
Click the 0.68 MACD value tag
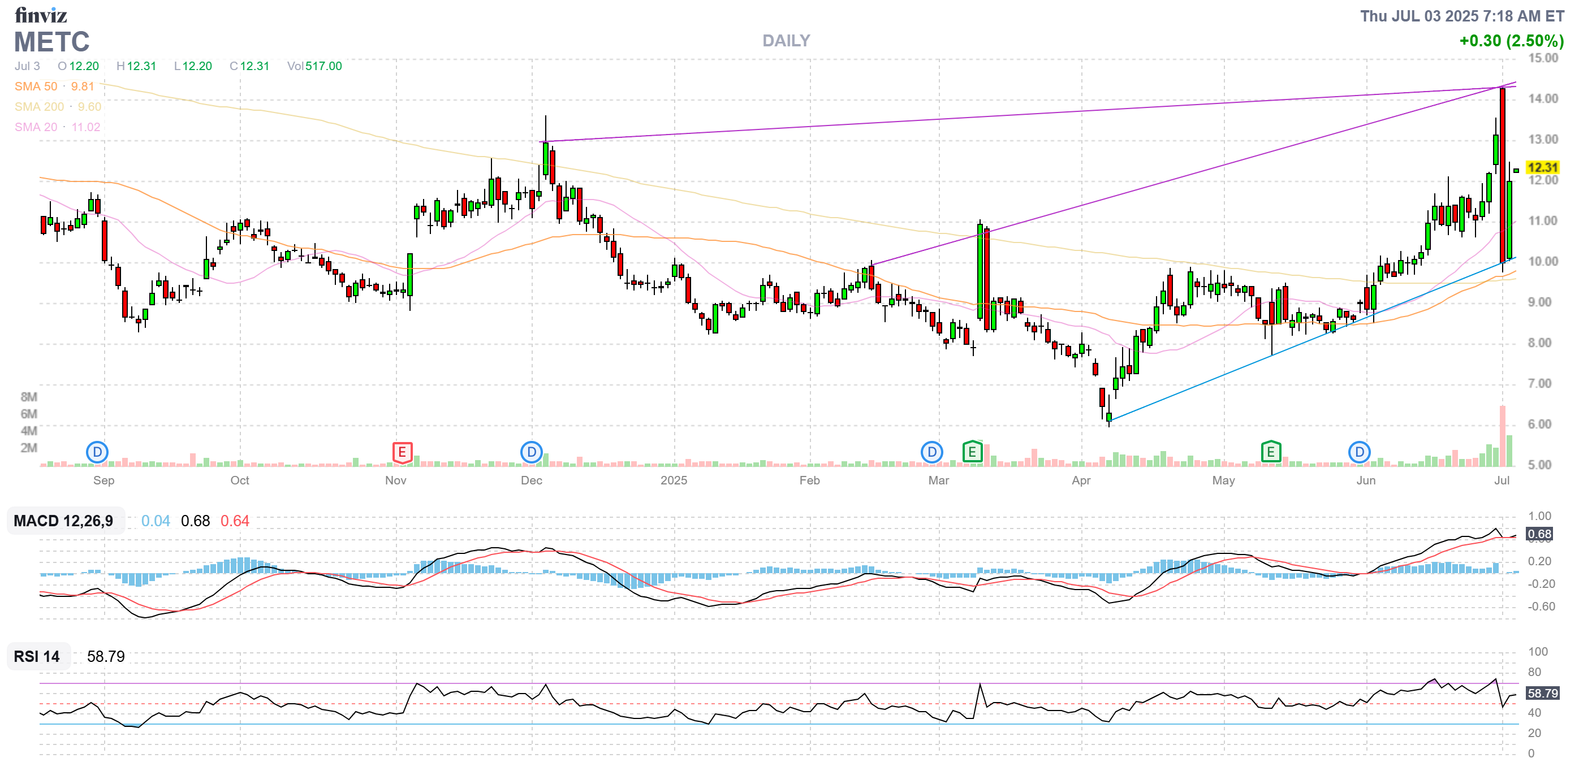point(1538,534)
